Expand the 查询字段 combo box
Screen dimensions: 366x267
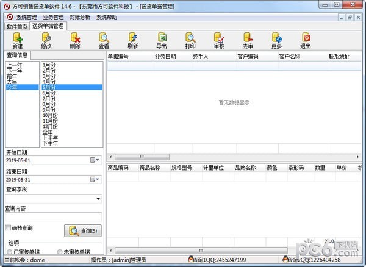(98, 199)
